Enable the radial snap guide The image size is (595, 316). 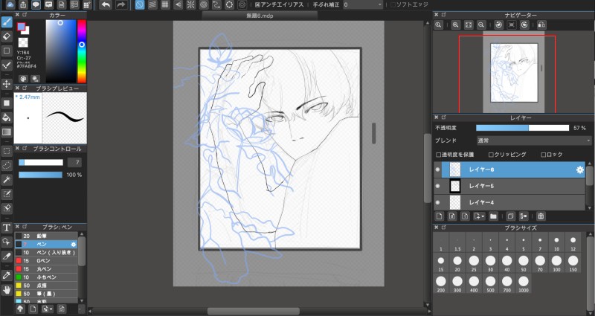tap(191, 4)
